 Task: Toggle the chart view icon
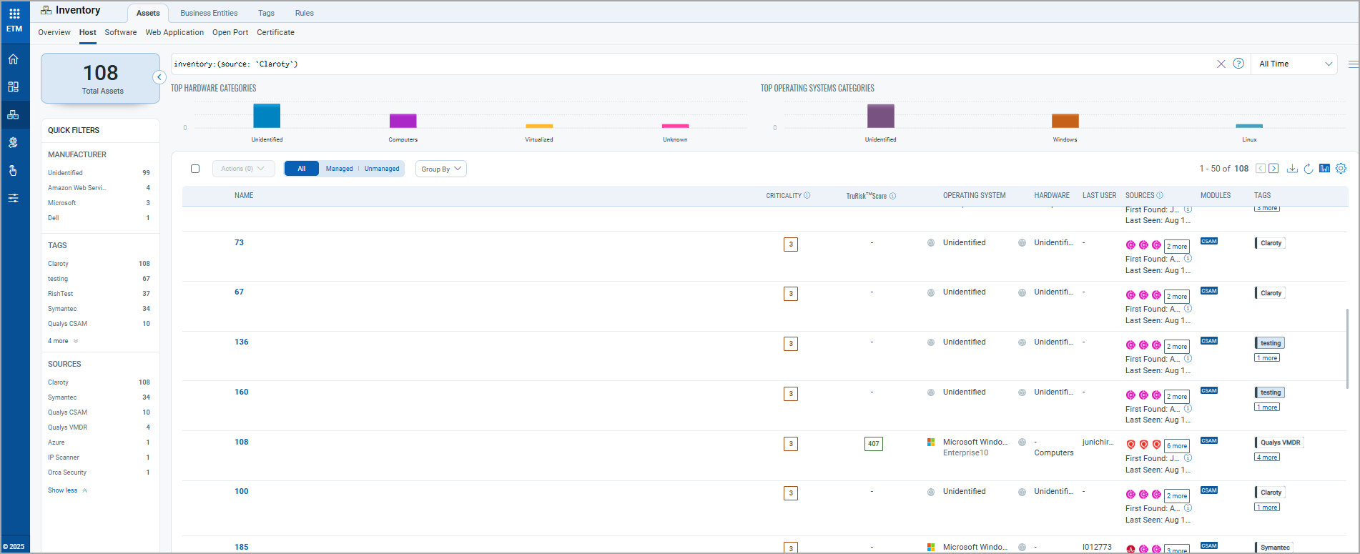coord(1324,169)
